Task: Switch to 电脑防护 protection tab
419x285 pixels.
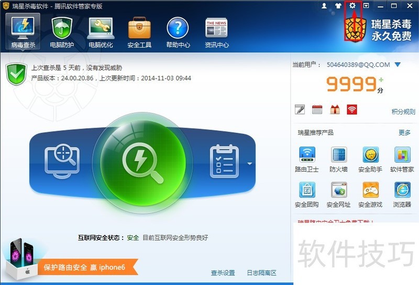Action: point(62,32)
